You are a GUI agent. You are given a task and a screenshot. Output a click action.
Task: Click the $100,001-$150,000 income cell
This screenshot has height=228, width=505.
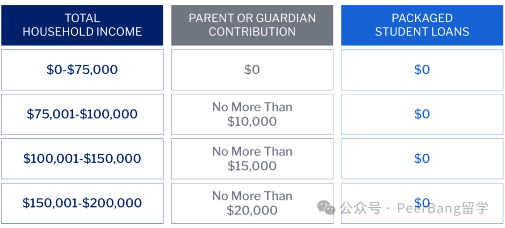(x=82, y=158)
